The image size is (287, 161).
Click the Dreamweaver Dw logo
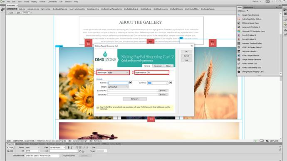point(2,2)
